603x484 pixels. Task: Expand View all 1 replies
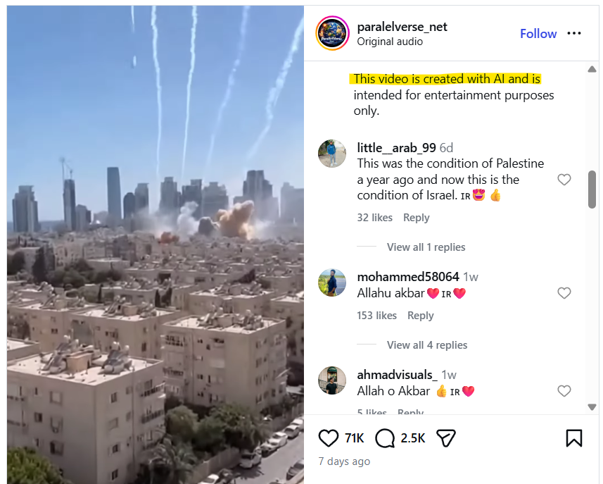pyautogui.click(x=426, y=247)
